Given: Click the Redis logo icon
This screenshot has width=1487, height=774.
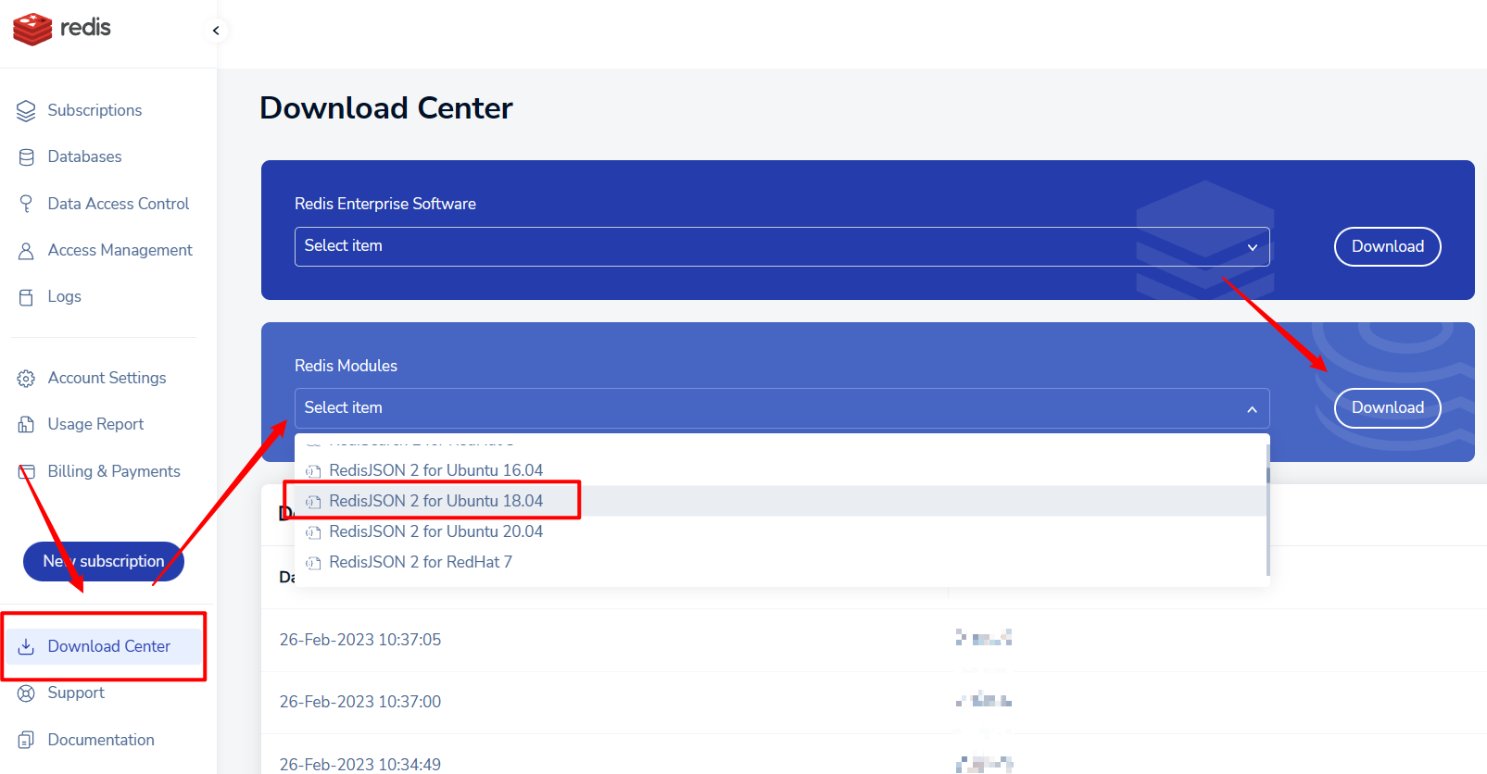Looking at the screenshot, I should [x=32, y=29].
